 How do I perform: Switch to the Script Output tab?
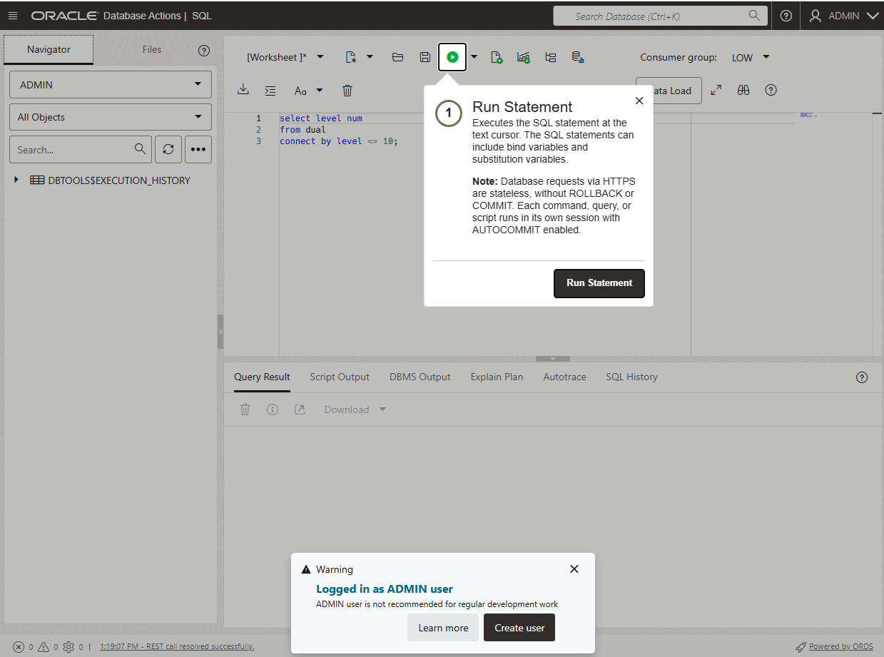click(x=340, y=377)
